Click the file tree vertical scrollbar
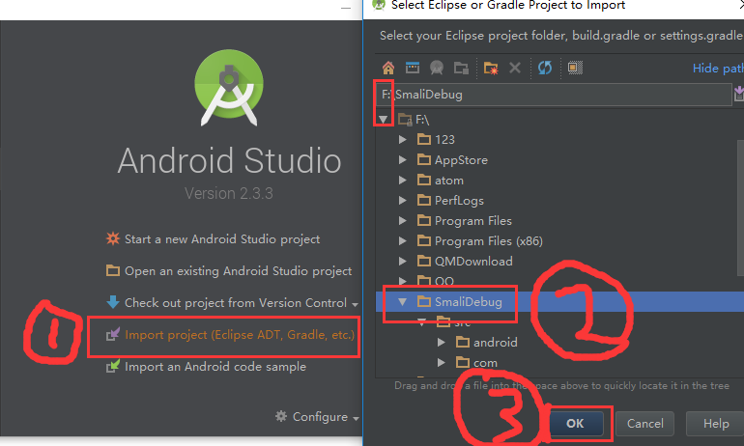 coord(741,208)
